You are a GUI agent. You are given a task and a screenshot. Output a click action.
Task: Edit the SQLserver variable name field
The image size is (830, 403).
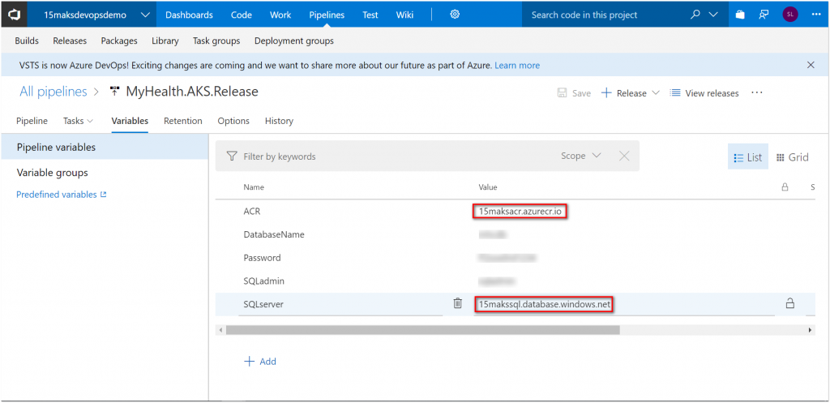(x=340, y=304)
